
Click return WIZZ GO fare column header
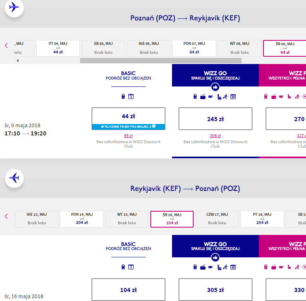(x=215, y=246)
